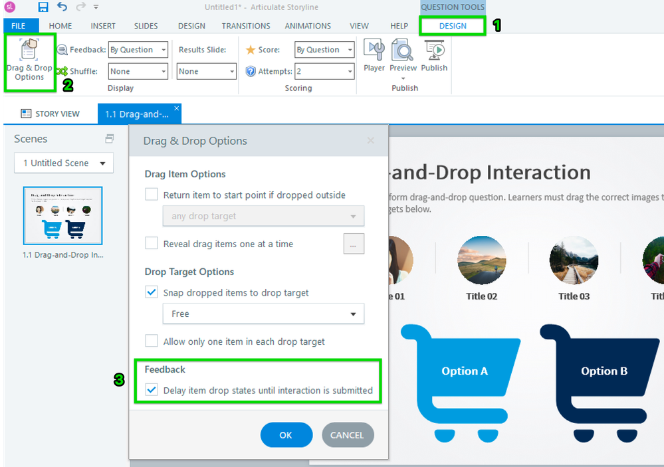The width and height of the screenshot is (664, 467).
Task: Enable Return item to start point checkbox
Action: pos(152,195)
